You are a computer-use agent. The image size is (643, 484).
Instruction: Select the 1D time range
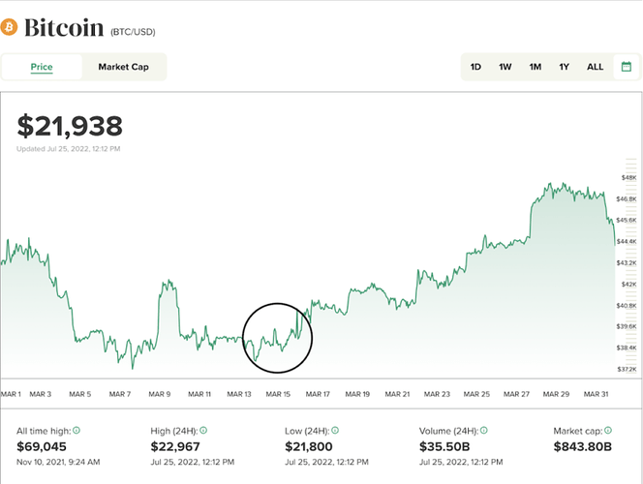[475, 67]
